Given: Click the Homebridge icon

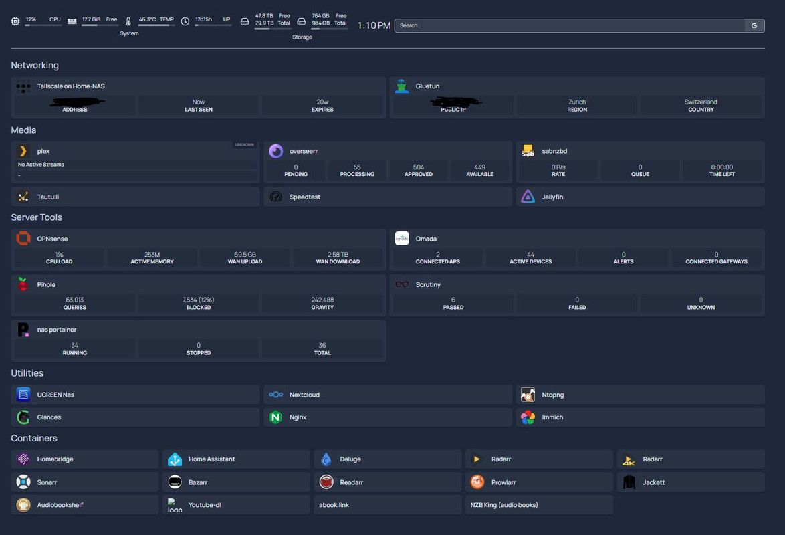Looking at the screenshot, I should tap(23, 459).
